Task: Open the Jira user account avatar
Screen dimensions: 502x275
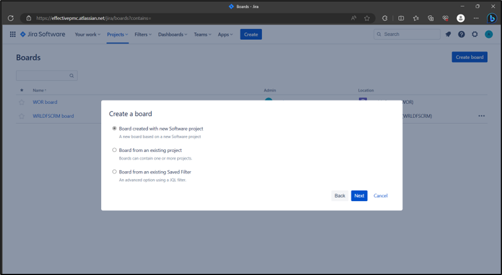Action: point(488,34)
